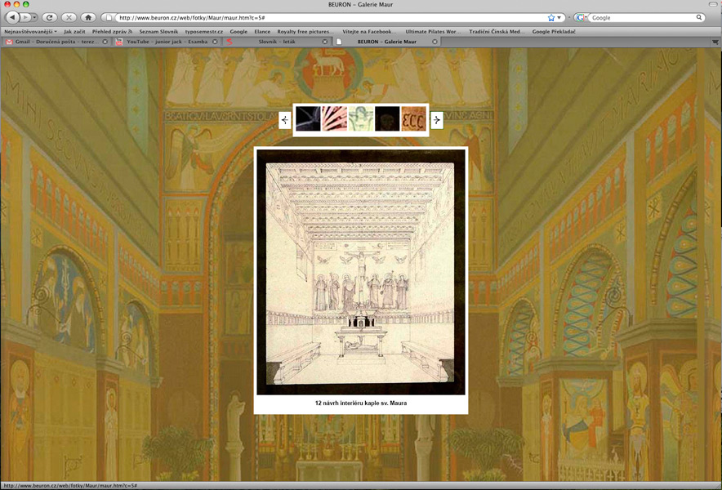Image resolution: width=722 pixels, height=490 pixels.
Task: Close the YouTube tab
Action: (215, 42)
